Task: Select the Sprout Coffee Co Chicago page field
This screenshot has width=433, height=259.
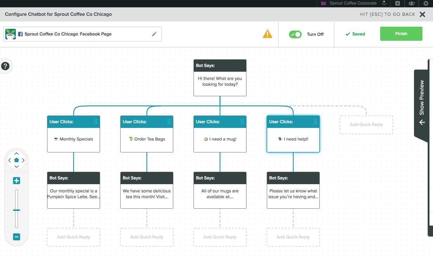Action: click(x=82, y=34)
